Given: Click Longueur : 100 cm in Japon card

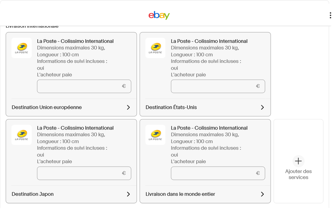Looking at the screenshot, I should [x=58, y=141].
